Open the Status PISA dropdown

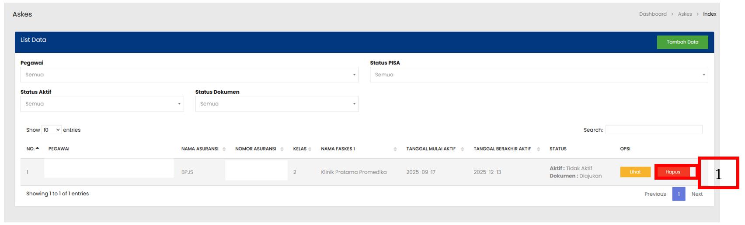click(x=539, y=75)
